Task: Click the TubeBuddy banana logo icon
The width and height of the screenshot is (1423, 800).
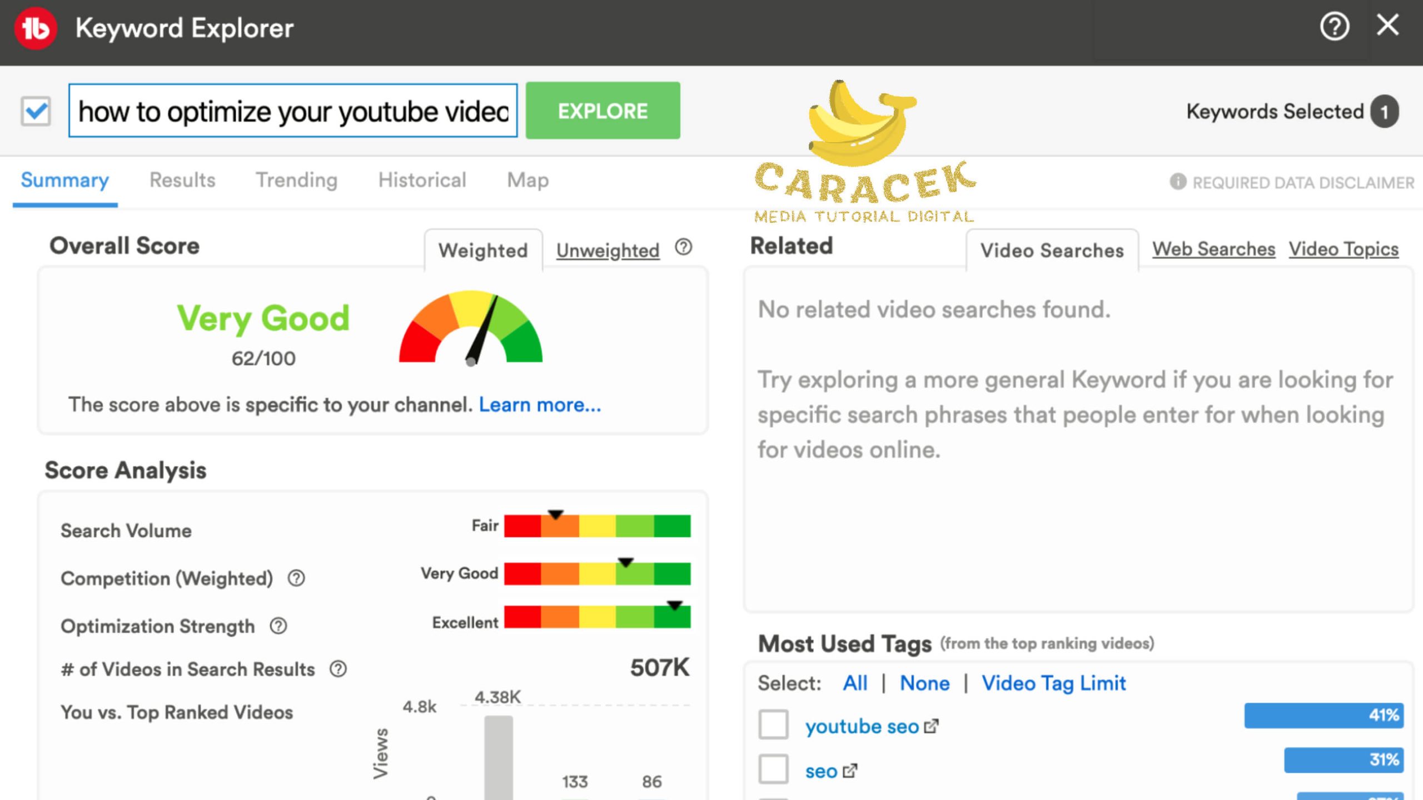Action: (33, 26)
